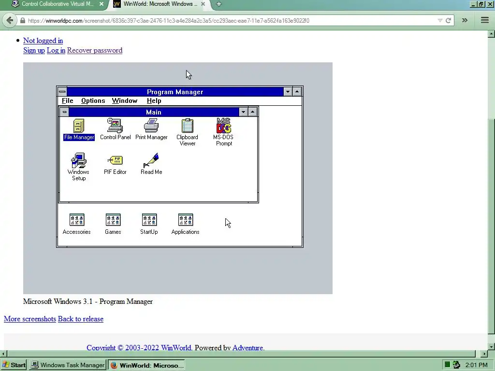The height and width of the screenshot is (371, 495).
Task: Show more toolbar items via double chevron
Action: click(465, 20)
